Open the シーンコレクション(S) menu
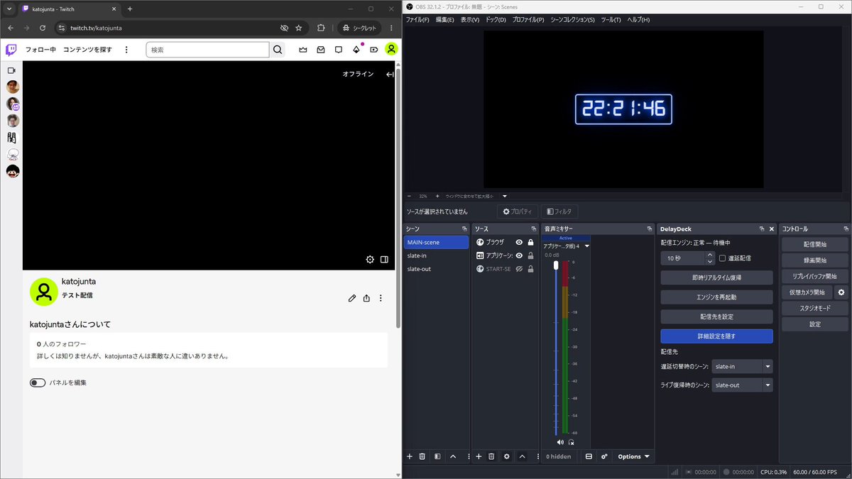The image size is (852, 479). 572,20
